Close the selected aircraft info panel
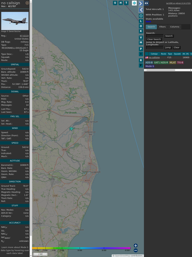This screenshot has height=257, width=192. [27, 3]
